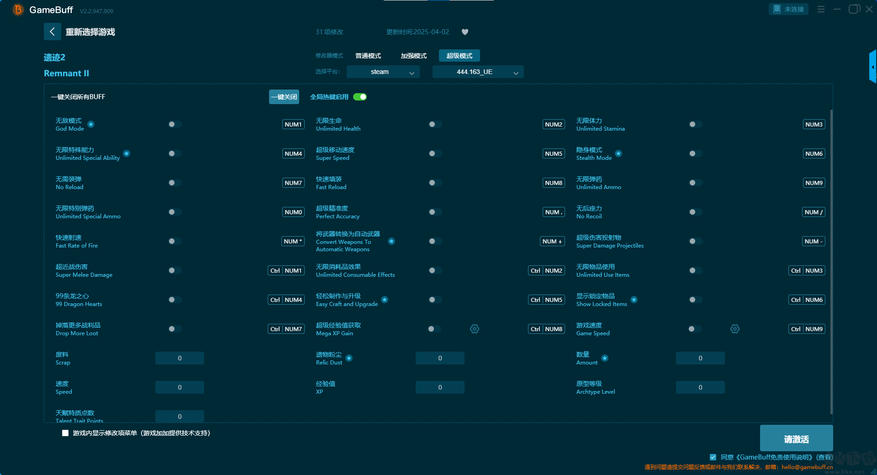Open Mega XP Gain settings gear
This screenshot has height=475, width=877.
pos(475,329)
